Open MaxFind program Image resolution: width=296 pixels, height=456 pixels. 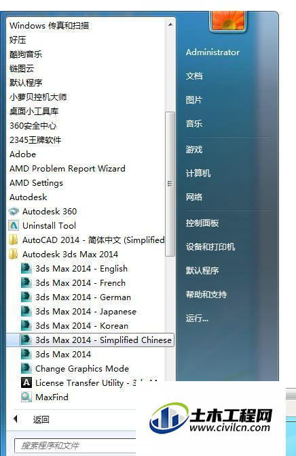click(52, 397)
